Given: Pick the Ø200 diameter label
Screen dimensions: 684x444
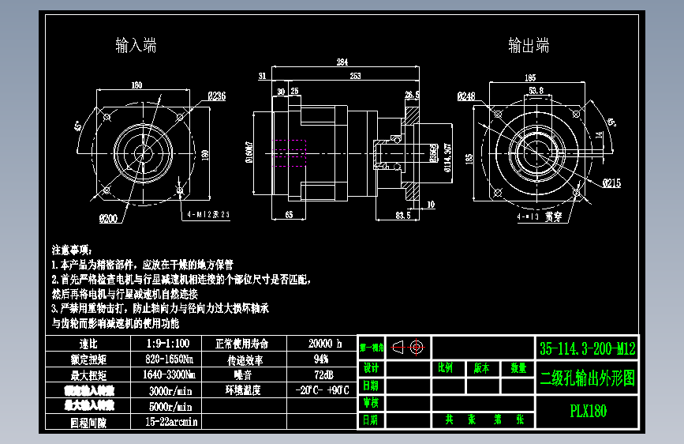Looking at the screenshot, I should 108,219.
